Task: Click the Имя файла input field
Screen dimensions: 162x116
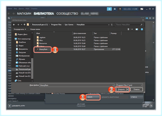Action: [x=77, y=85]
